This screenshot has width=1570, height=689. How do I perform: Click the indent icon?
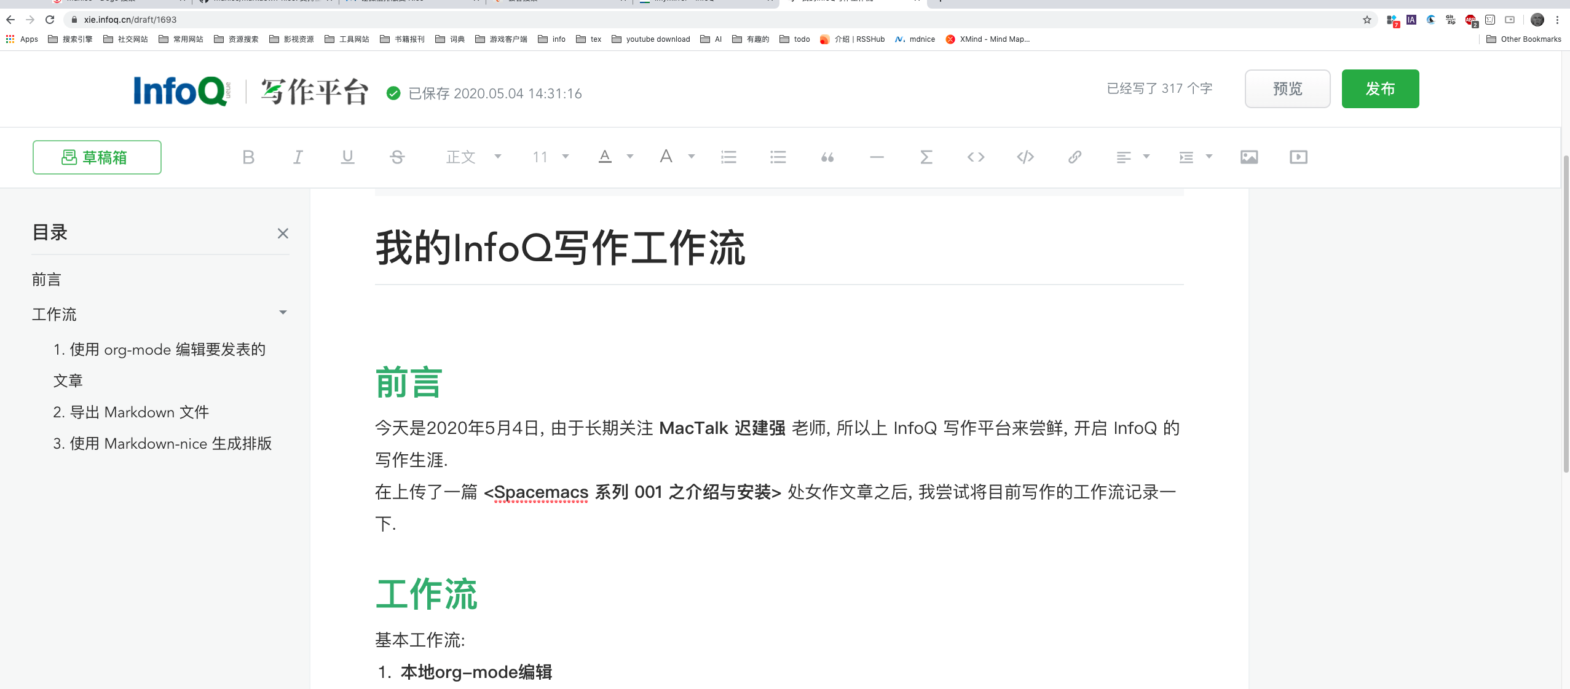tap(1186, 157)
